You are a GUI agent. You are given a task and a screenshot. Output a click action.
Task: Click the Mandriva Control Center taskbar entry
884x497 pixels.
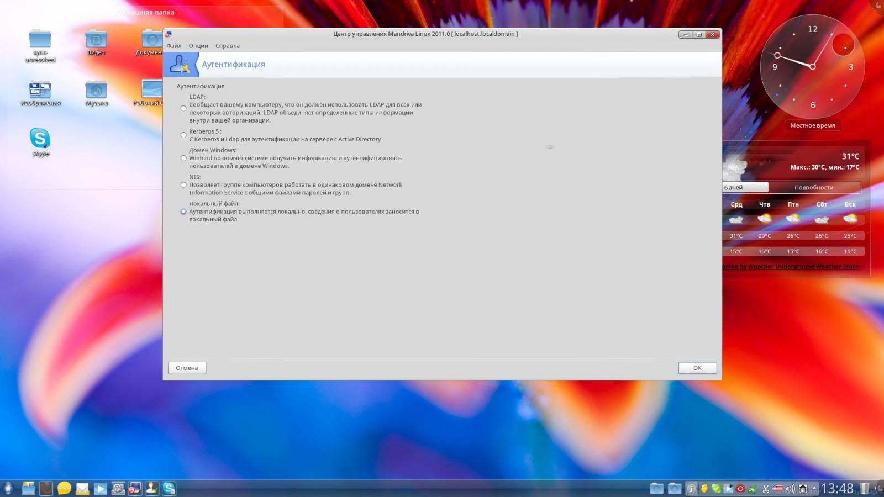click(135, 488)
